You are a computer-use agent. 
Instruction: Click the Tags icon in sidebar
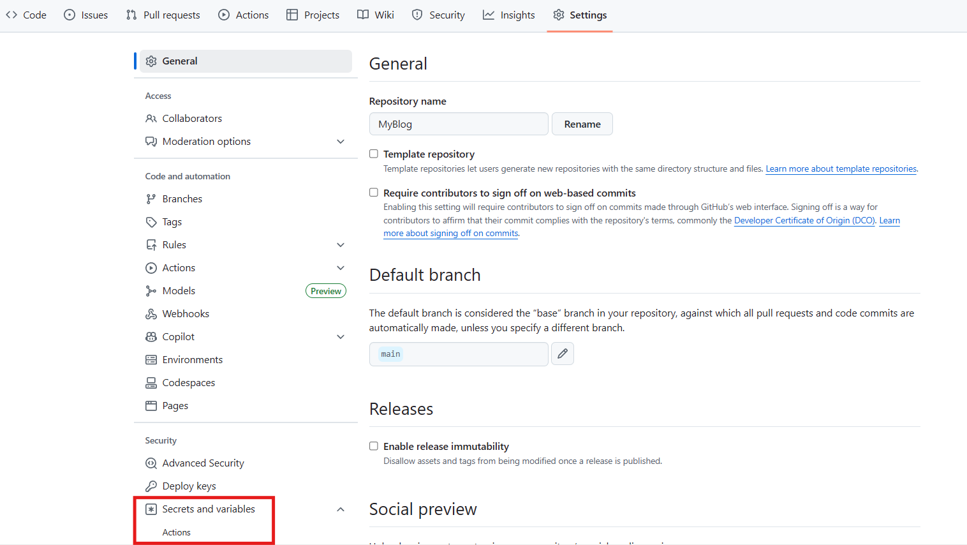point(151,222)
